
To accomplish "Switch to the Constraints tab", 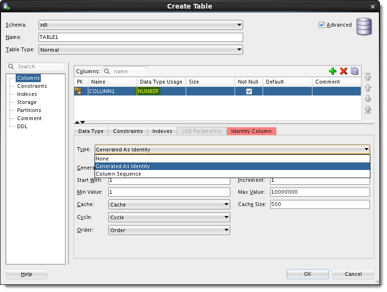I will pyautogui.click(x=128, y=131).
